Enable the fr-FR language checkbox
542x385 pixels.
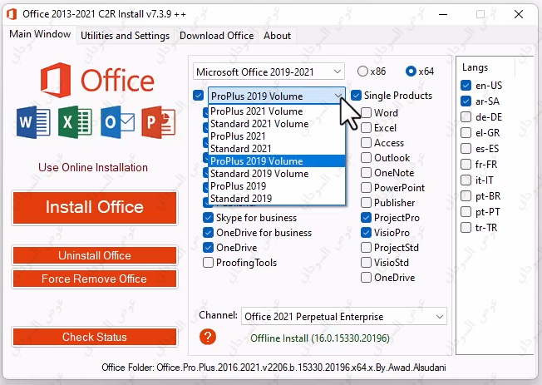pos(466,165)
